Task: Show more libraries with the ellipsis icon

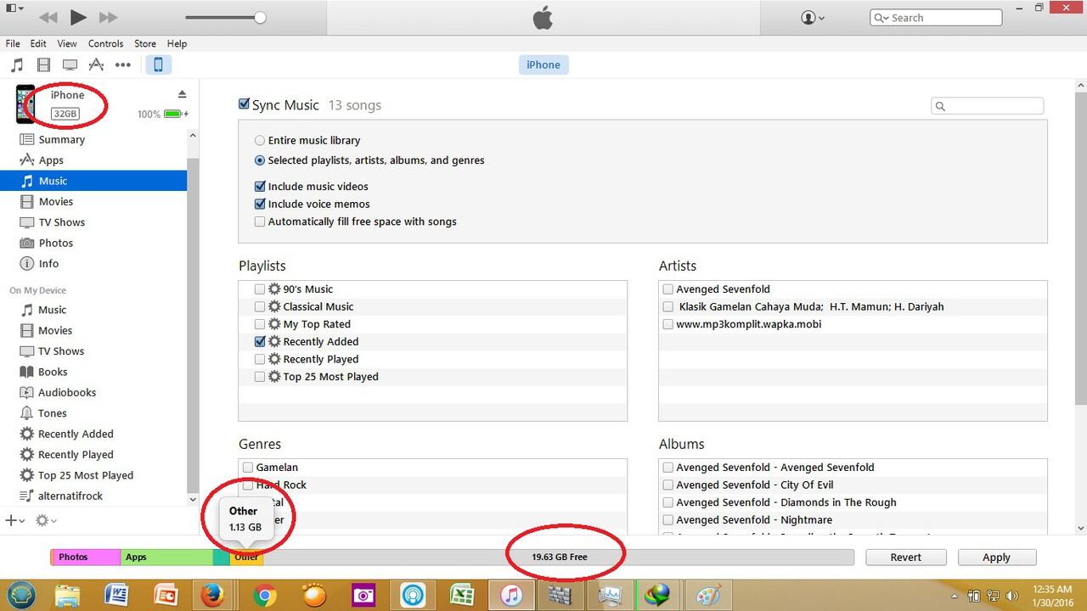Action: pyautogui.click(x=123, y=64)
